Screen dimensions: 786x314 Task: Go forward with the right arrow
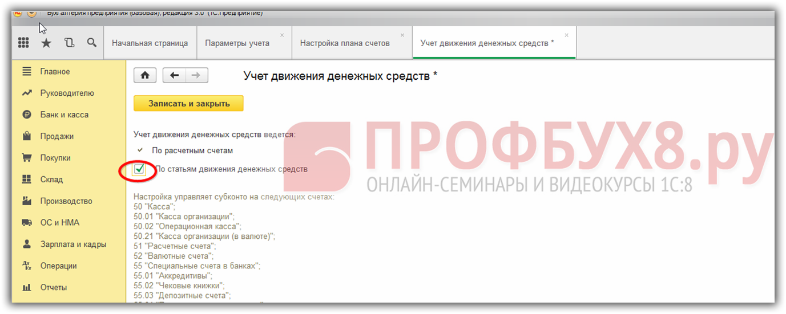196,75
